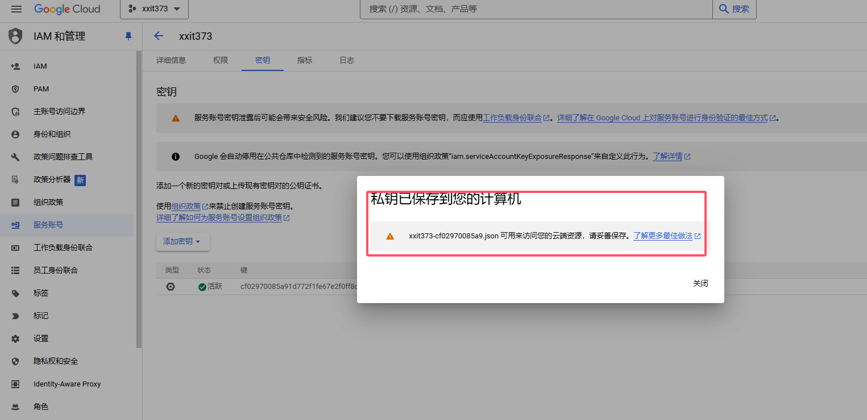Click the 状态 column header
Viewport: 867px width, 420px height.
tap(204, 270)
